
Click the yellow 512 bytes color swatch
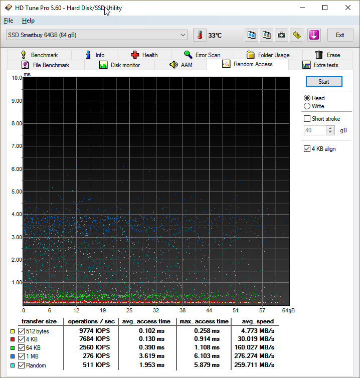coord(13,331)
